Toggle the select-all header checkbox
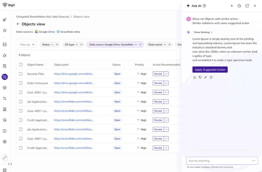262x172 pixels. 21,65
